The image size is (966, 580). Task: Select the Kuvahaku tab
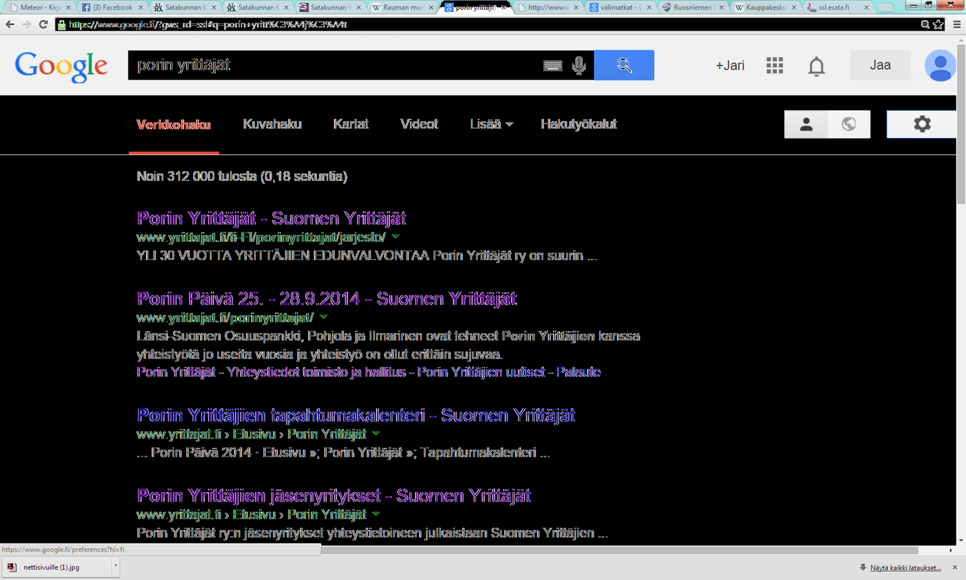click(272, 124)
